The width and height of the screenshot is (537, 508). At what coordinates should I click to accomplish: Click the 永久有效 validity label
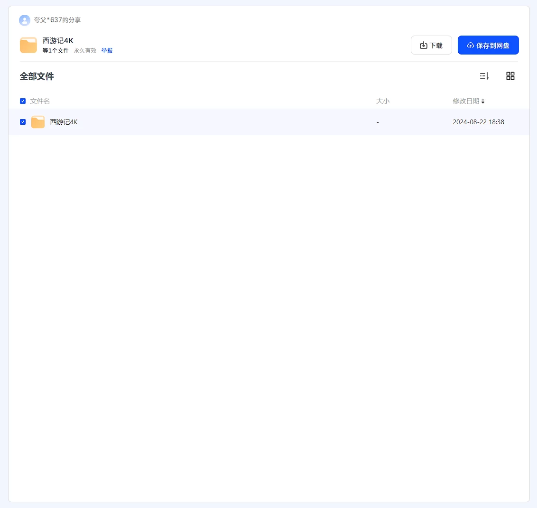[85, 51]
